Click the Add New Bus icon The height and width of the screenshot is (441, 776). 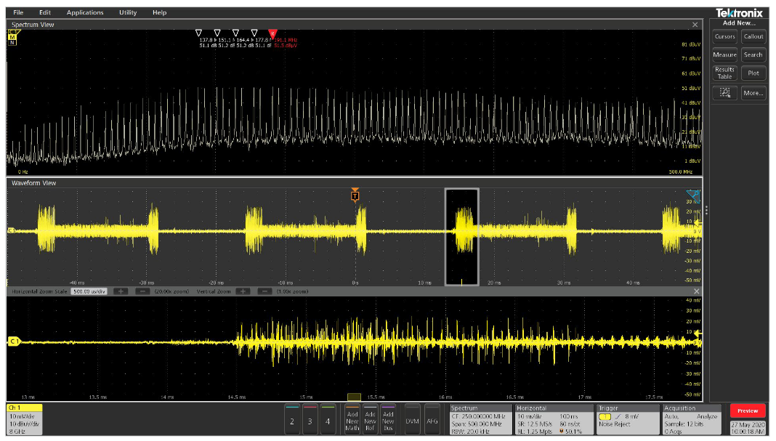[387, 419]
